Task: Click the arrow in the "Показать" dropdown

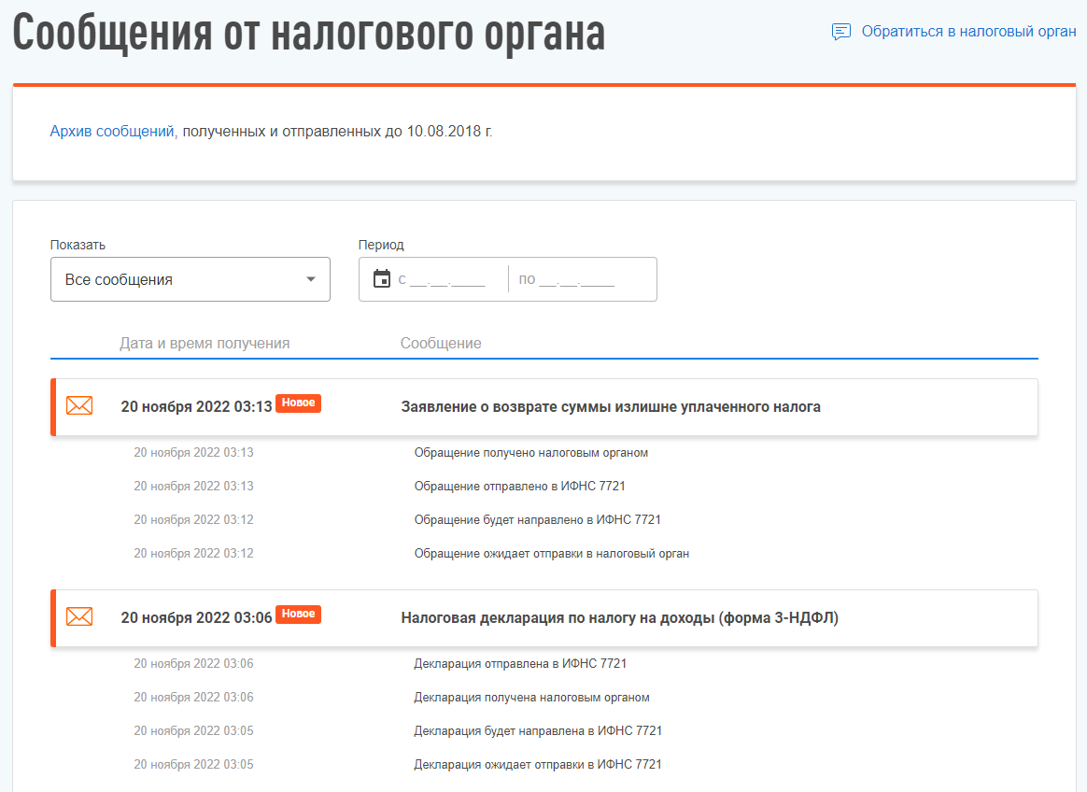Action: pos(311,279)
